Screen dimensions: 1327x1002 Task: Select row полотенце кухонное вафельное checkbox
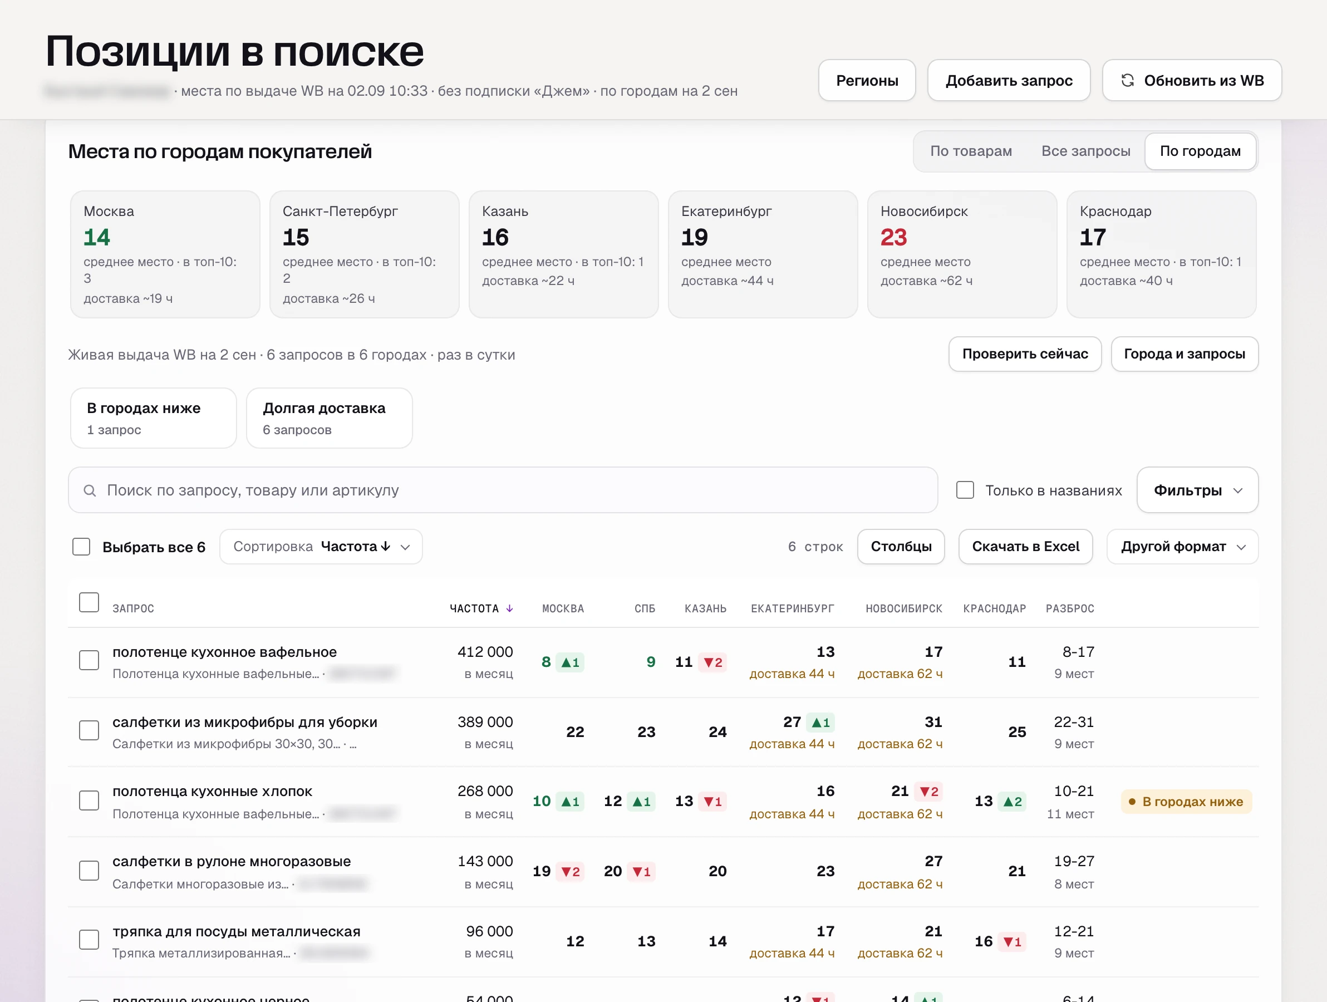coord(89,661)
